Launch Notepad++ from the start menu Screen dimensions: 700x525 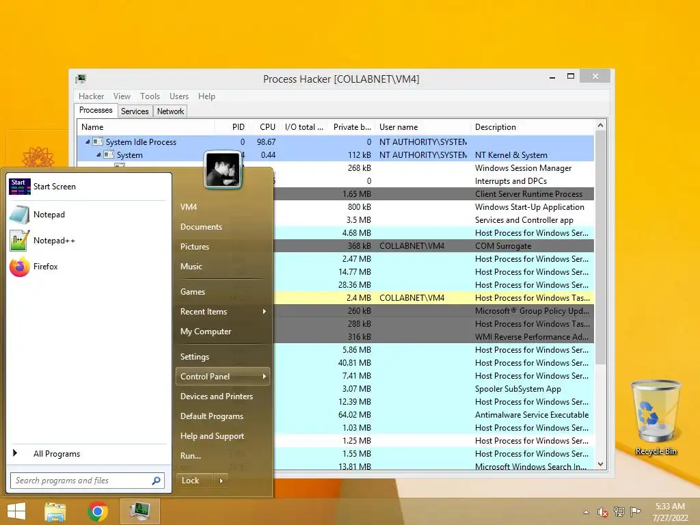click(x=88, y=241)
